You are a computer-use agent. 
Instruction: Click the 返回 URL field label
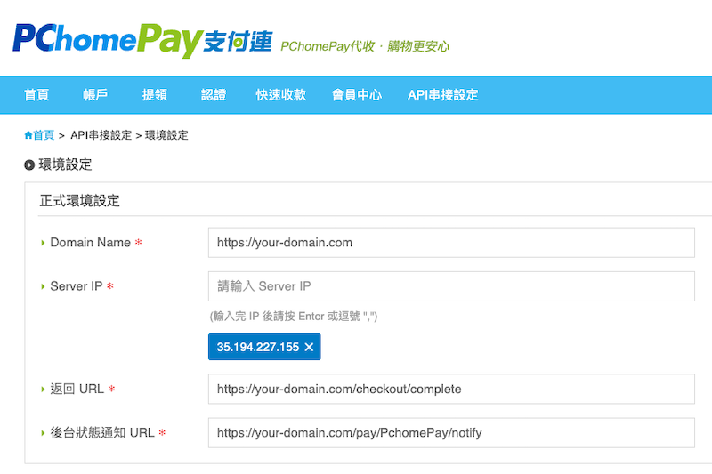pyautogui.click(x=77, y=389)
